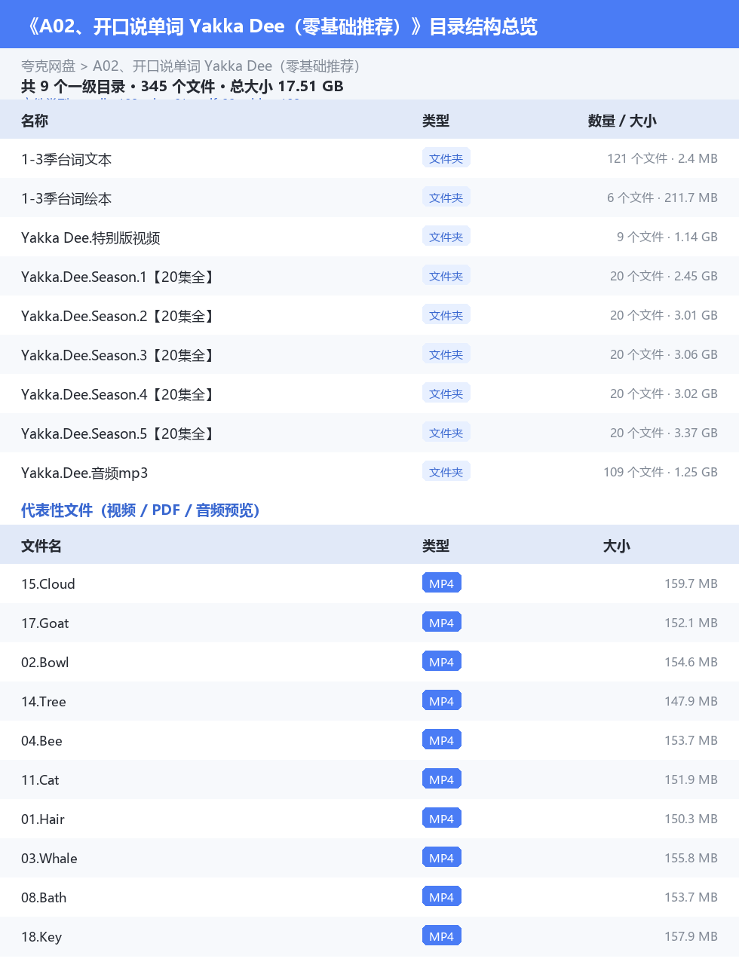Select the file 08.Bath
This screenshot has width=739, height=980.
click(x=44, y=898)
